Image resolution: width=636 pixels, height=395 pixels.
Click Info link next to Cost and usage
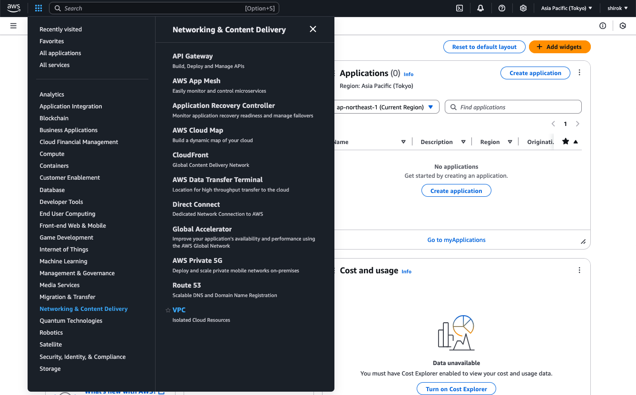pyautogui.click(x=406, y=271)
